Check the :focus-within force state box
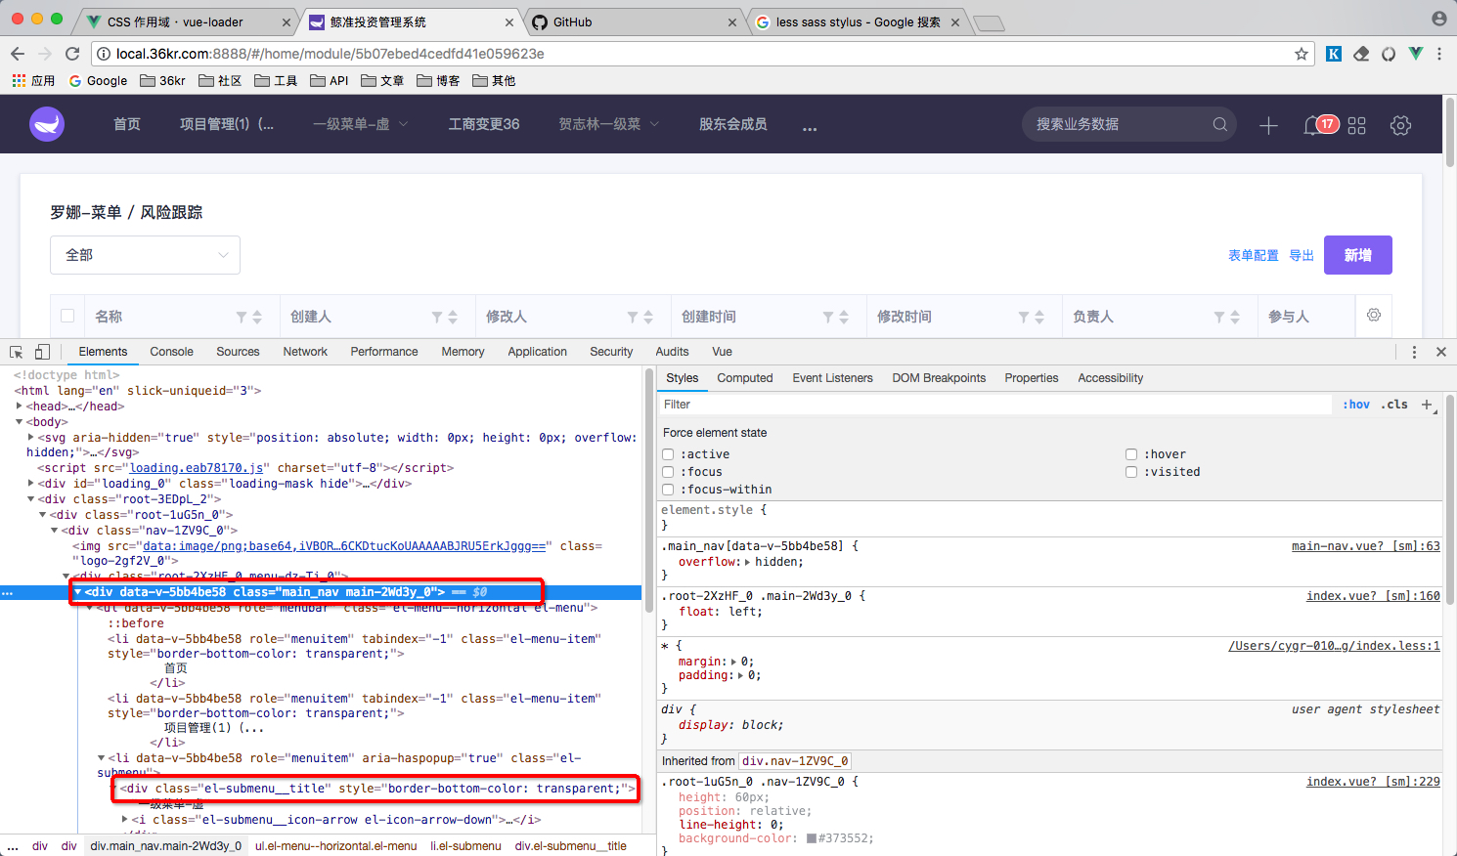Viewport: 1457px width, 856px height. point(668,490)
